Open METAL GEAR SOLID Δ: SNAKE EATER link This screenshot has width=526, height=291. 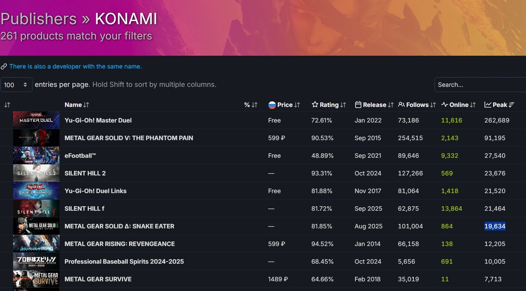click(x=119, y=226)
